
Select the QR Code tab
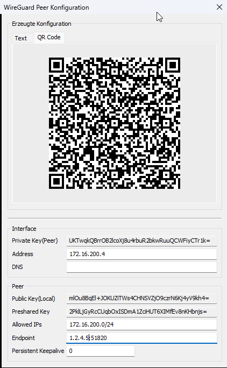click(x=49, y=37)
